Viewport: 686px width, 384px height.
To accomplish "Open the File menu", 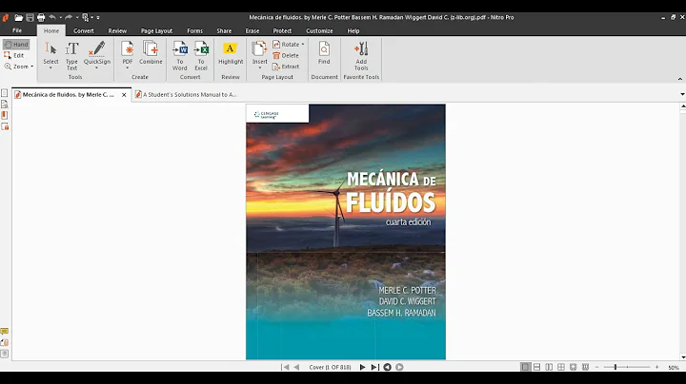I will [17, 30].
